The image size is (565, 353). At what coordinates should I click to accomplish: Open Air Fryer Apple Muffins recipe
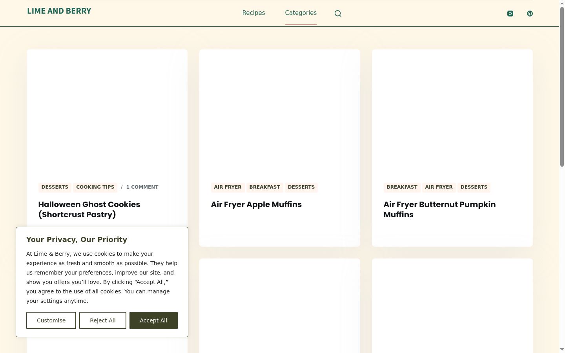[256, 204]
